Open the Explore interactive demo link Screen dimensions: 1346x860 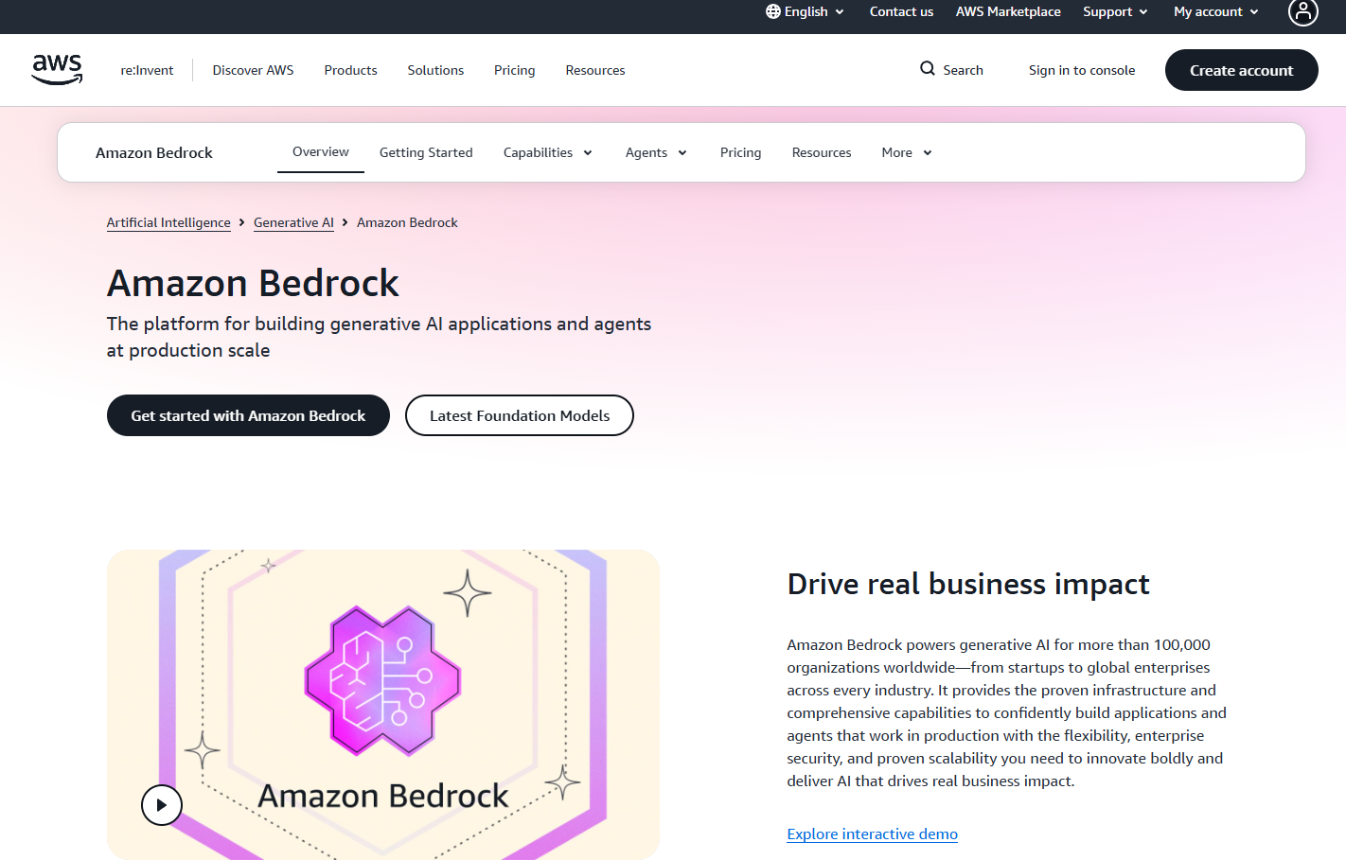(x=872, y=834)
